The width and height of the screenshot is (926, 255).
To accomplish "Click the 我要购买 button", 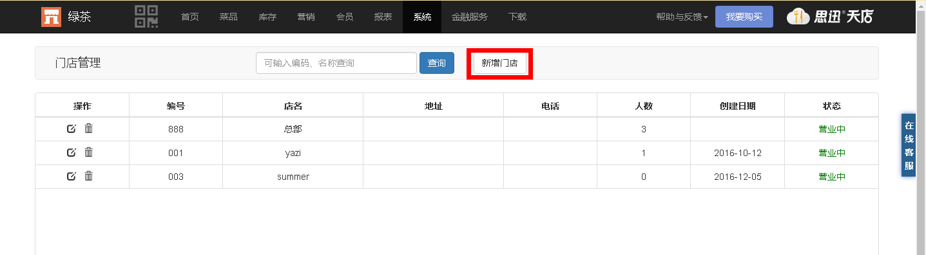I will point(744,17).
